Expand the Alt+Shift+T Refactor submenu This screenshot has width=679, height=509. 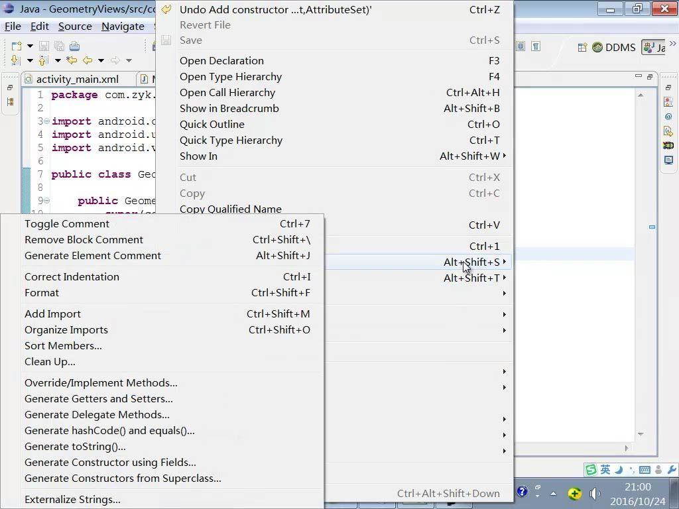[505, 278]
